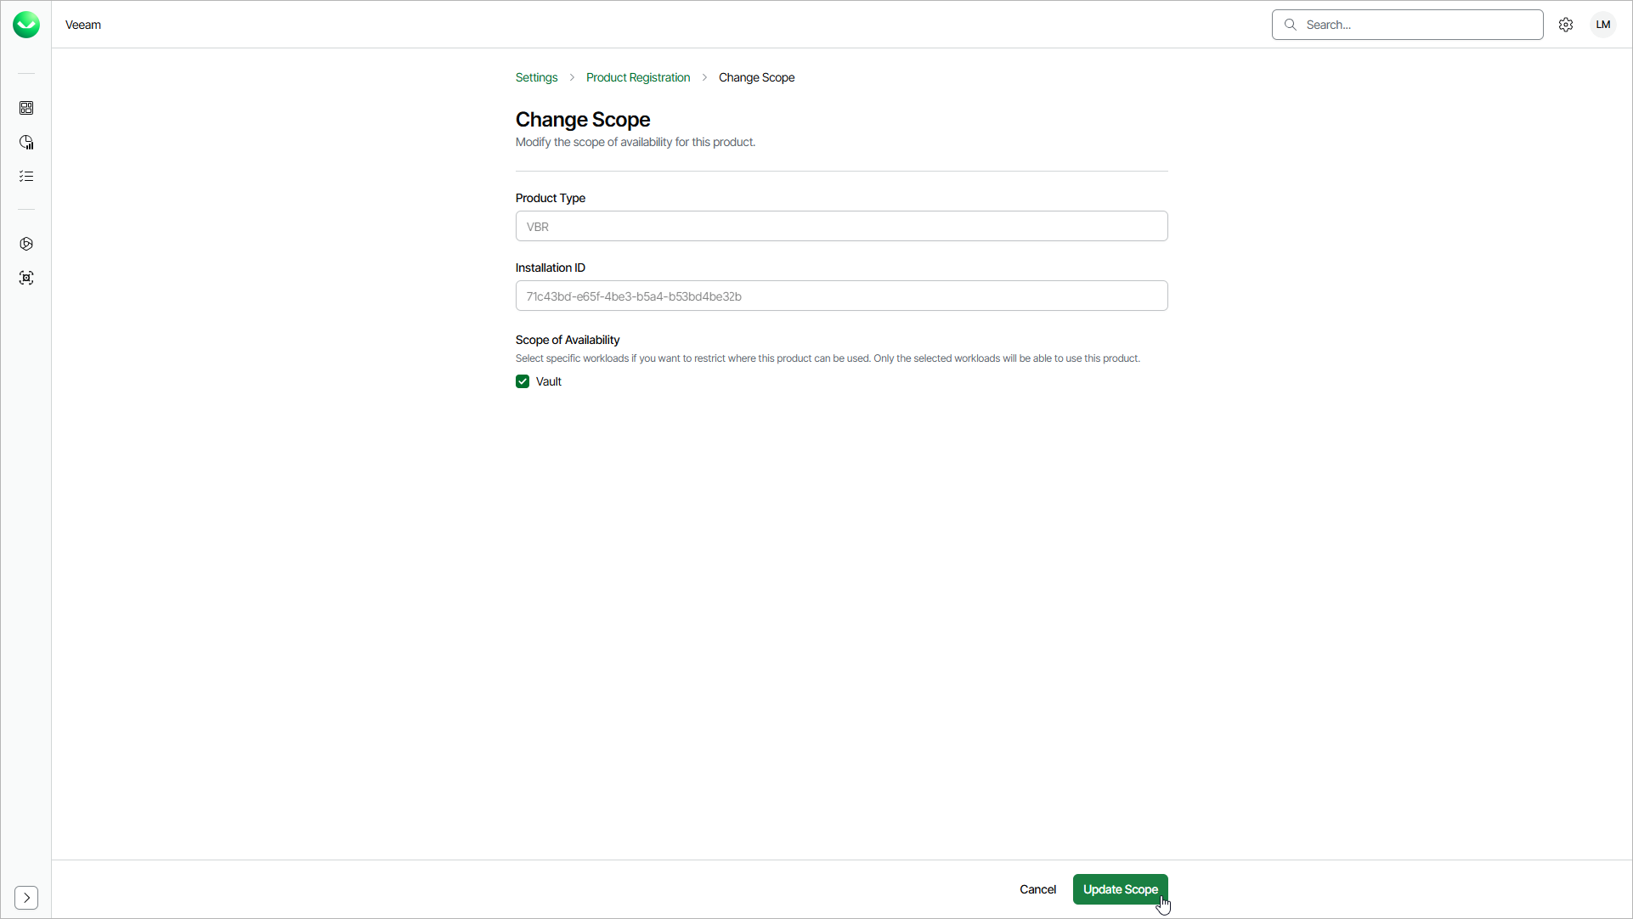Click the Installation ID field

tap(841, 296)
